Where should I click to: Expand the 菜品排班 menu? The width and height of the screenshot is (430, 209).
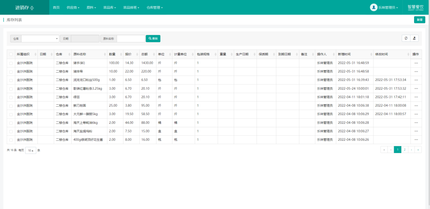point(131,8)
